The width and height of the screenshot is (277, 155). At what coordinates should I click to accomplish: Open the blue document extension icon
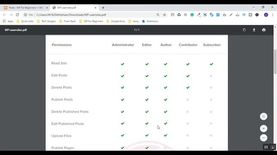[218, 15]
